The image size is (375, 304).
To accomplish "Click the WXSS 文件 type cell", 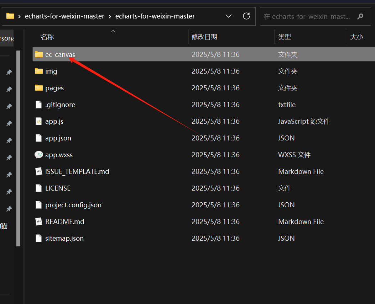I will point(294,155).
